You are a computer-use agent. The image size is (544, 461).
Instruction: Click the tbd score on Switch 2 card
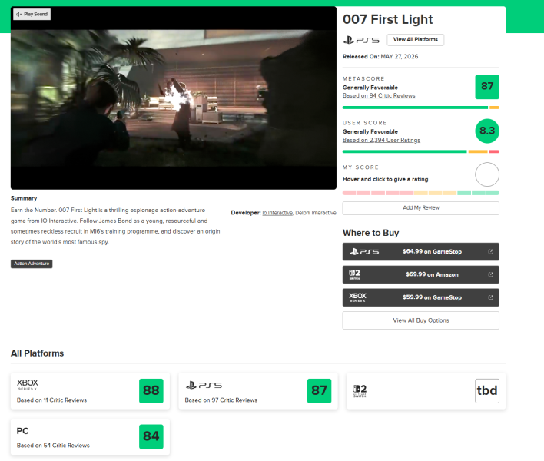coord(486,391)
